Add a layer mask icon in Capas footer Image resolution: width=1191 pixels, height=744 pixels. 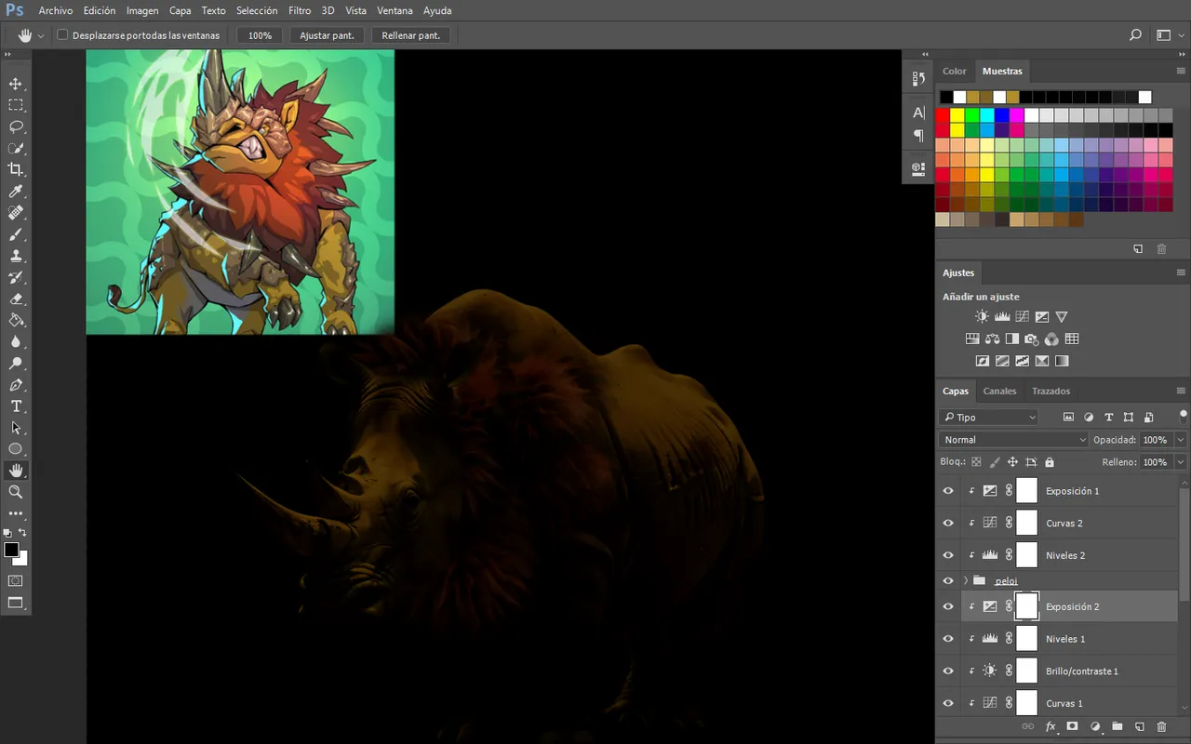1072,726
